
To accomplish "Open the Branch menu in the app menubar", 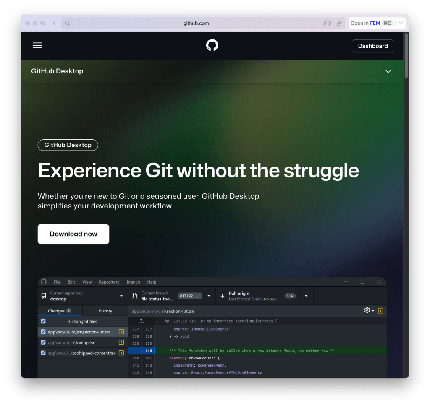I will coord(133,282).
